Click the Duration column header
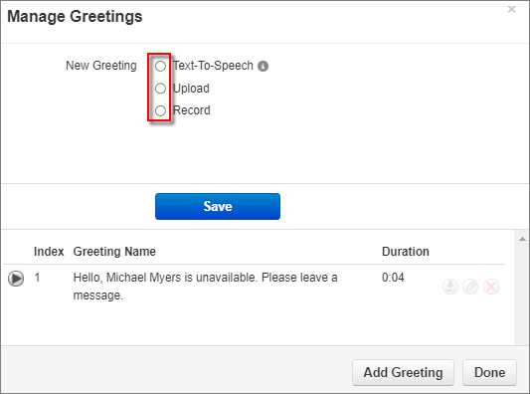Screen dimensions: 530x394 click(406, 252)
